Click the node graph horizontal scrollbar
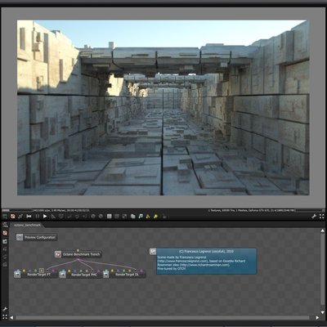This screenshot has height=327, width=327. pyautogui.click(x=163, y=317)
